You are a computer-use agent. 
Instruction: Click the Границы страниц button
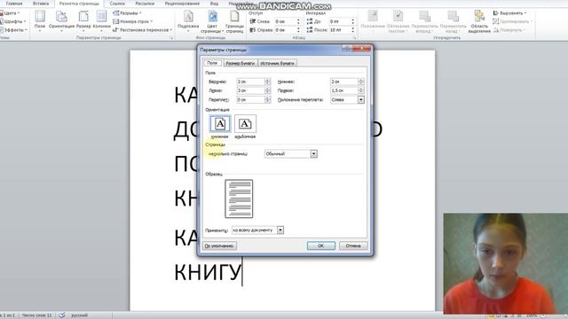(x=234, y=21)
